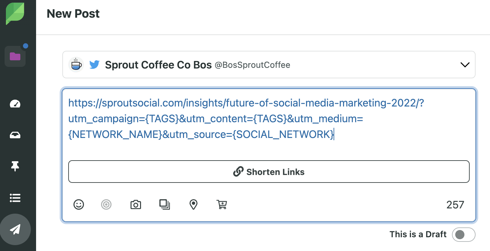Viewport: 490px width, 251px height.
Task: Select the Sprout Coffee Co Bos profile entry
Action: click(158, 65)
